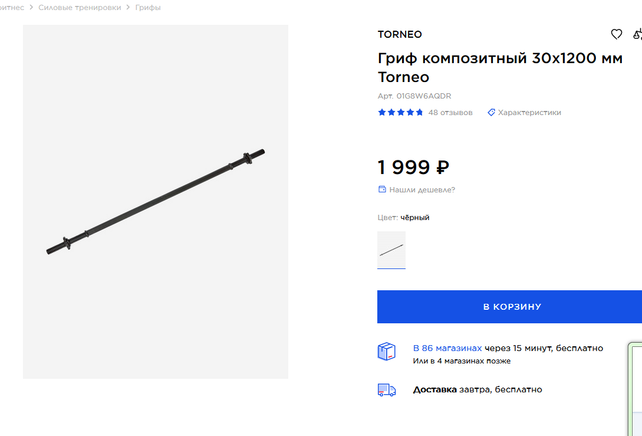Go to Силовые тренировки breadcrumb
Viewport: 642px width, 436px height.
(80, 8)
